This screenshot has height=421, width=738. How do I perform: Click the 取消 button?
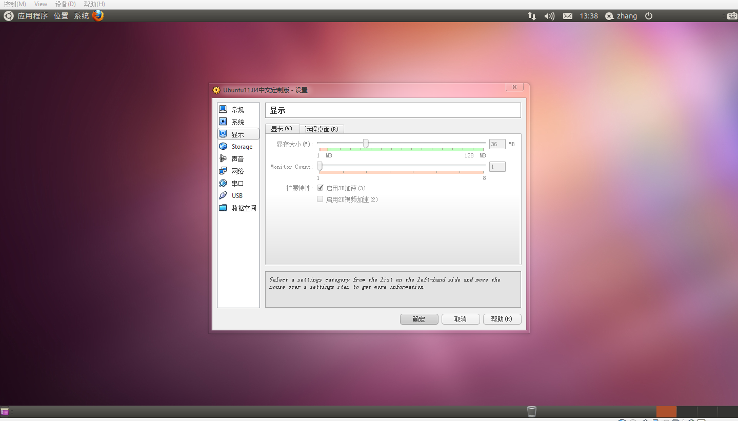[x=461, y=319]
